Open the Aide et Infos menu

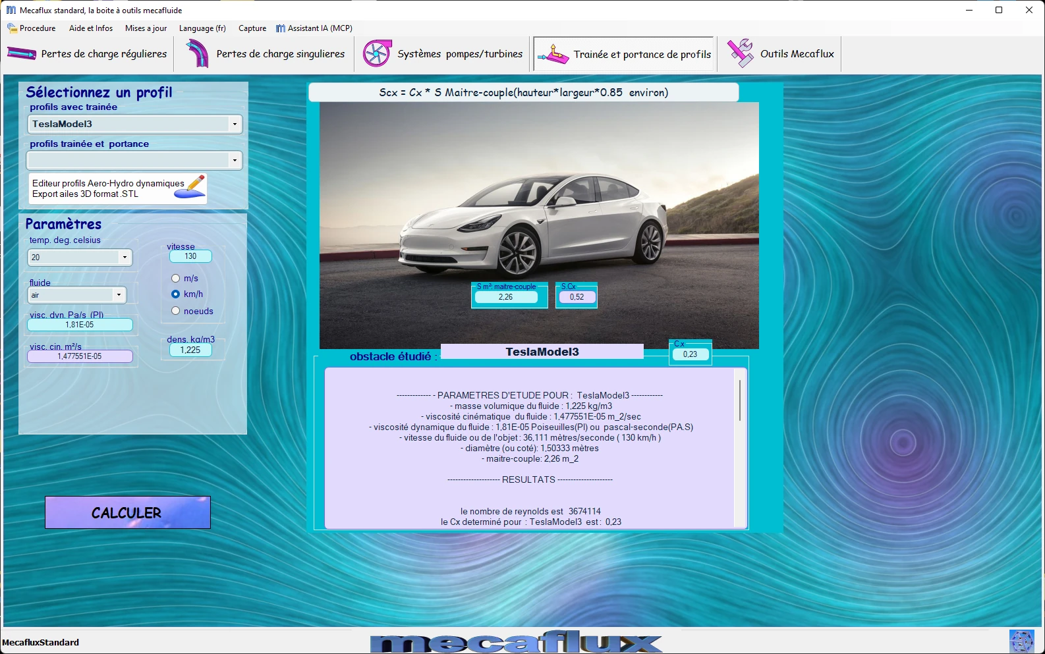91,28
